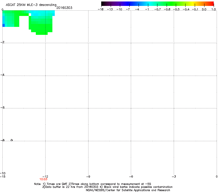Click the small island outline near latitude -8
This screenshot has height=192, width=219.
click(12, 140)
